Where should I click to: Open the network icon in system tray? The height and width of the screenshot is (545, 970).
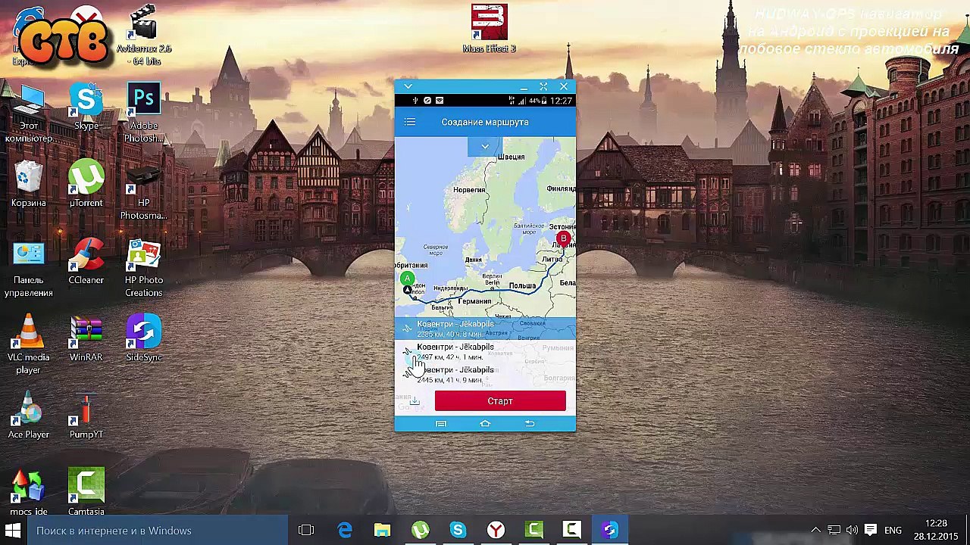pyautogui.click(x=834, y=531)
